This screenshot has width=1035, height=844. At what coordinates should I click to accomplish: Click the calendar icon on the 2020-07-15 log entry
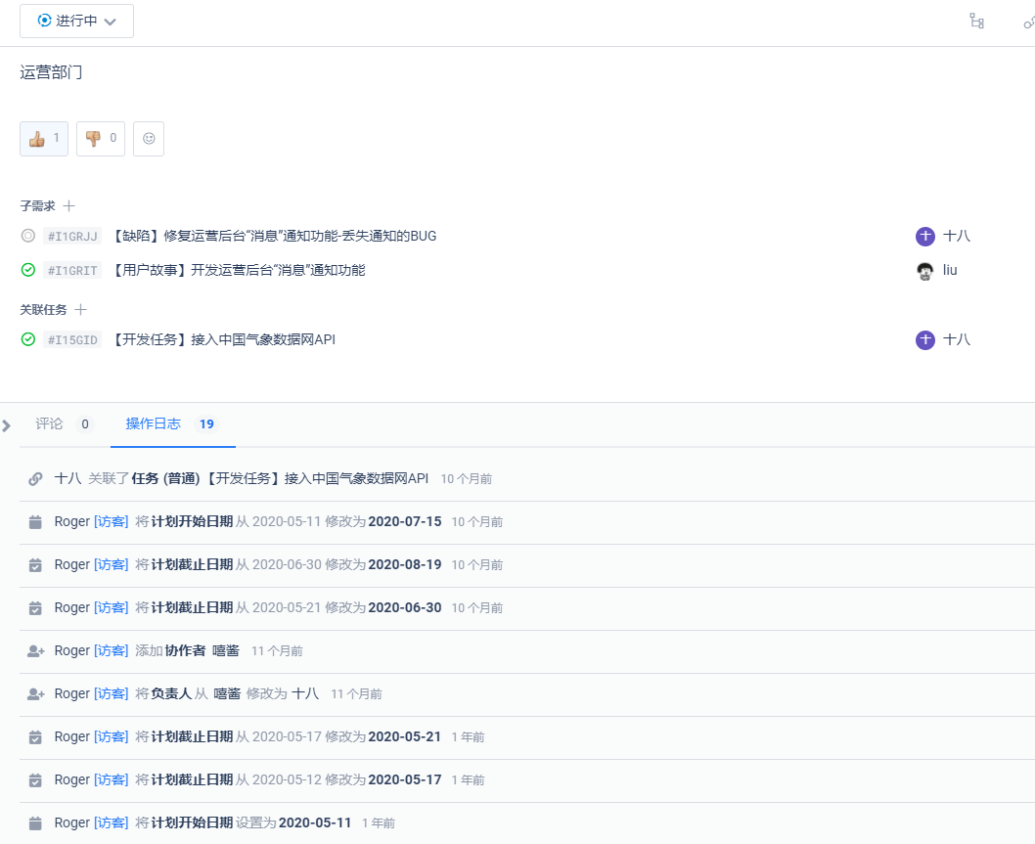pos(34,521)
